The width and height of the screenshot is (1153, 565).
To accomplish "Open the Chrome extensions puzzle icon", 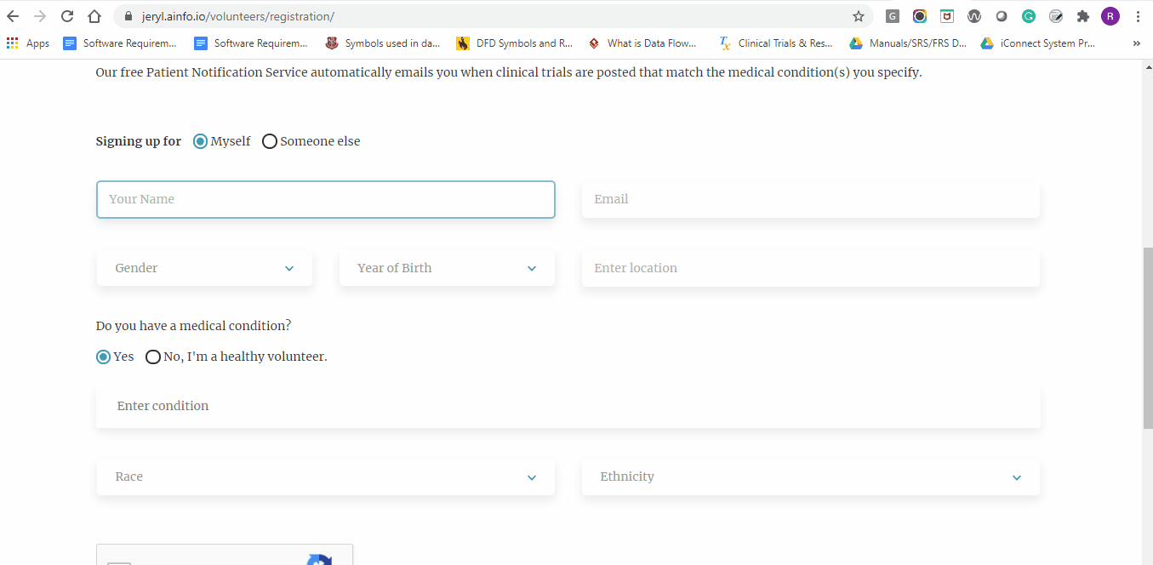I will point(1082,15).
